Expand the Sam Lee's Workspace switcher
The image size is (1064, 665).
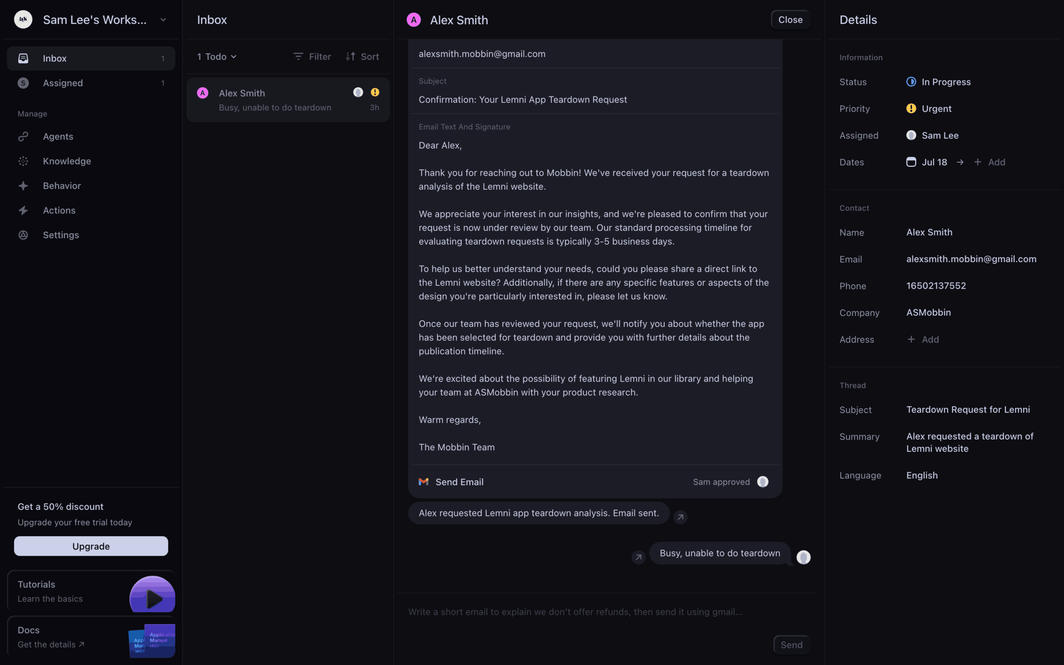pos(163,20)
